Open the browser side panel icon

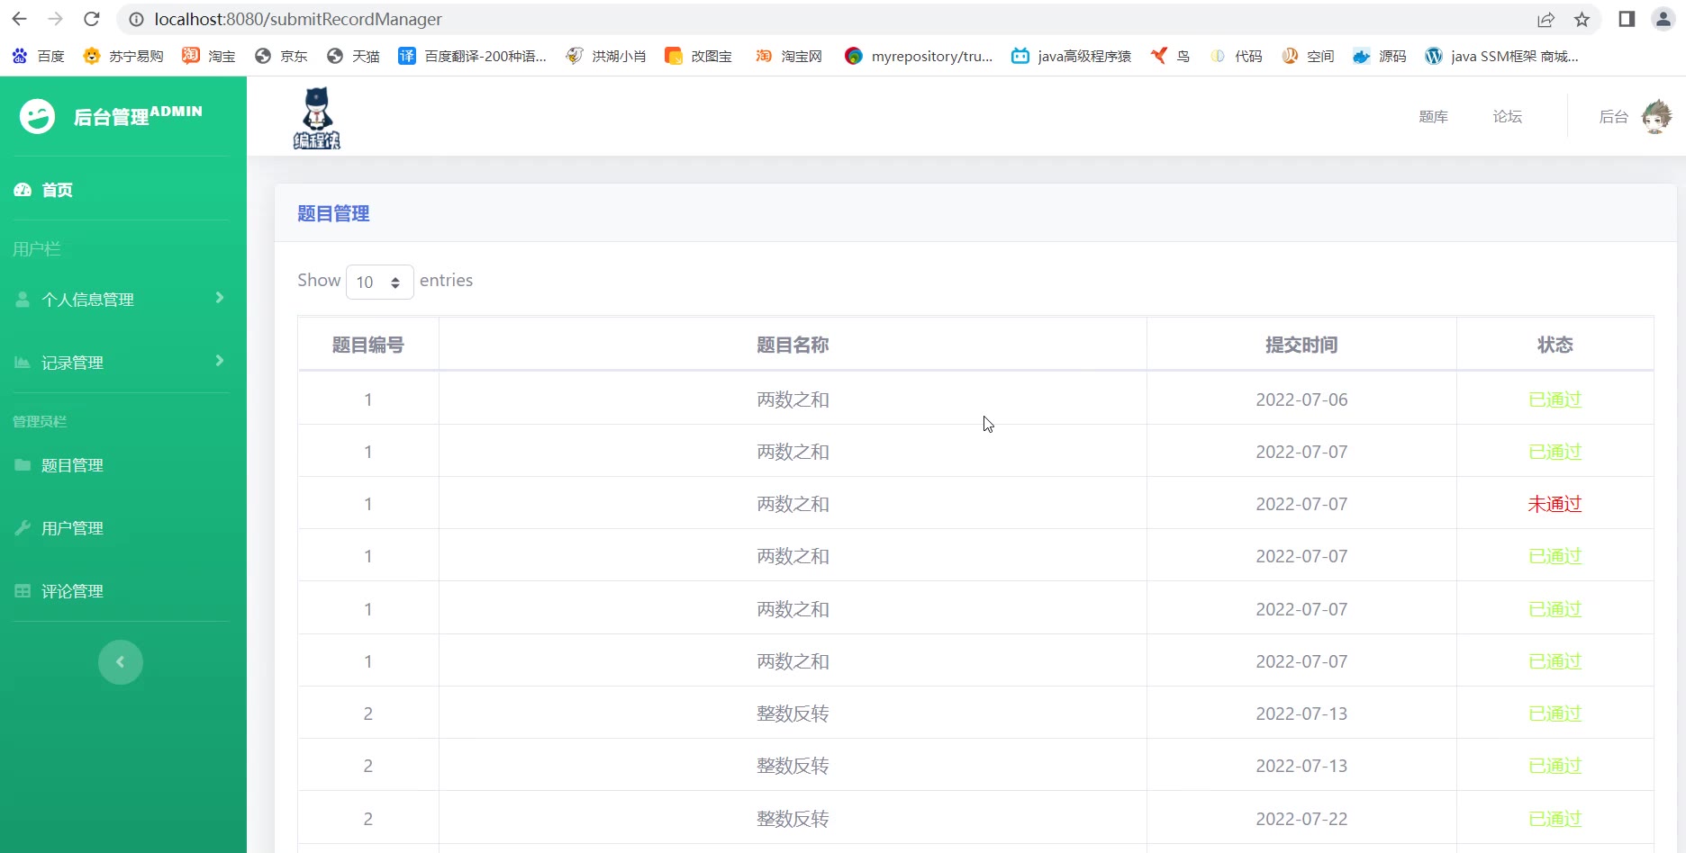(1627, 19)
